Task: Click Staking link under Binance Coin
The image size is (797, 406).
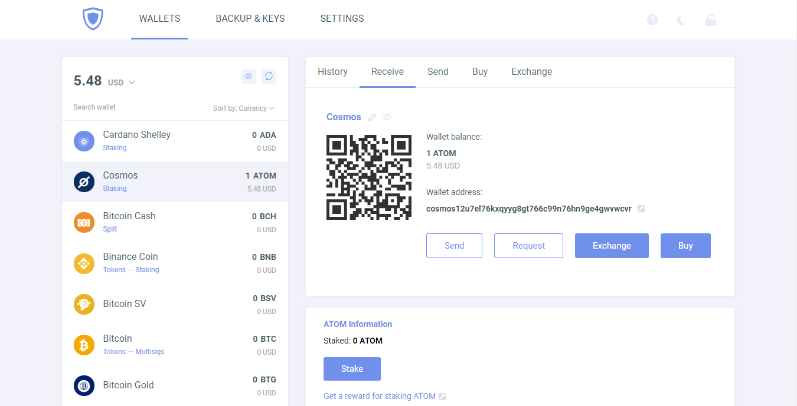Action: [147, 270]
